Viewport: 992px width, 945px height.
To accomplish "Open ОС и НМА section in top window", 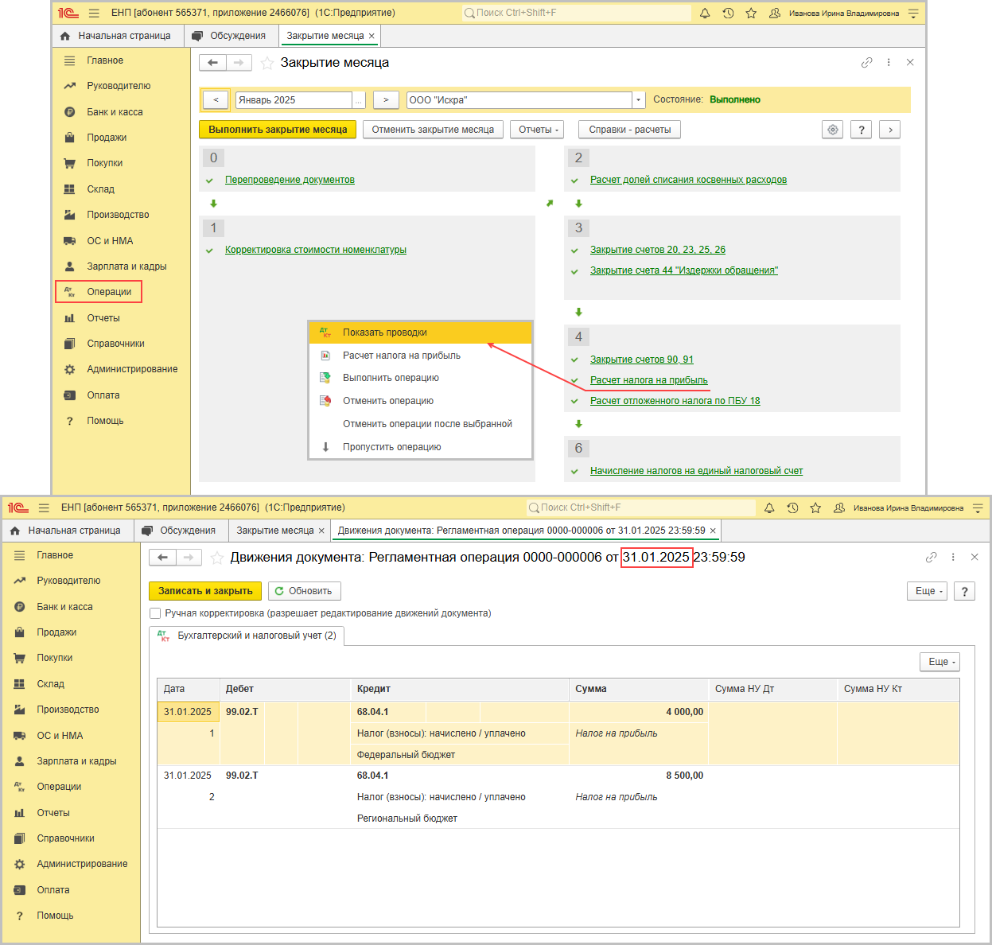I will pos(110,241).
